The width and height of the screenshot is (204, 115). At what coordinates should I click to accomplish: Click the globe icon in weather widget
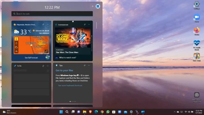click(47, 57)
